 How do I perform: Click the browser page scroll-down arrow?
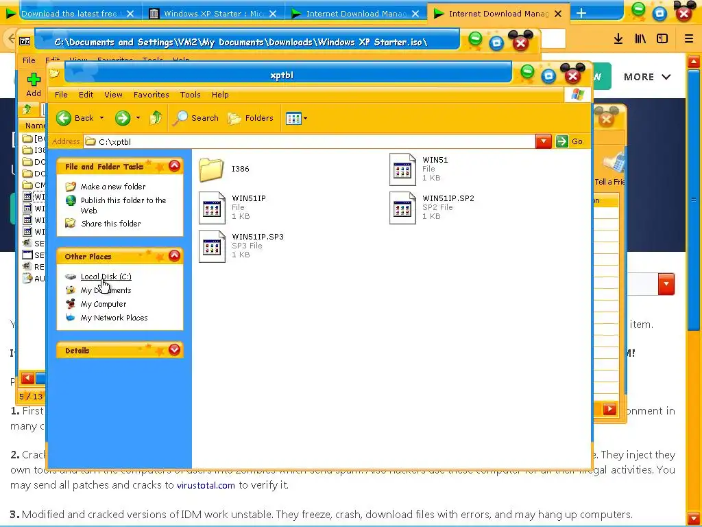pyautogui.click(x=694, y=519)
